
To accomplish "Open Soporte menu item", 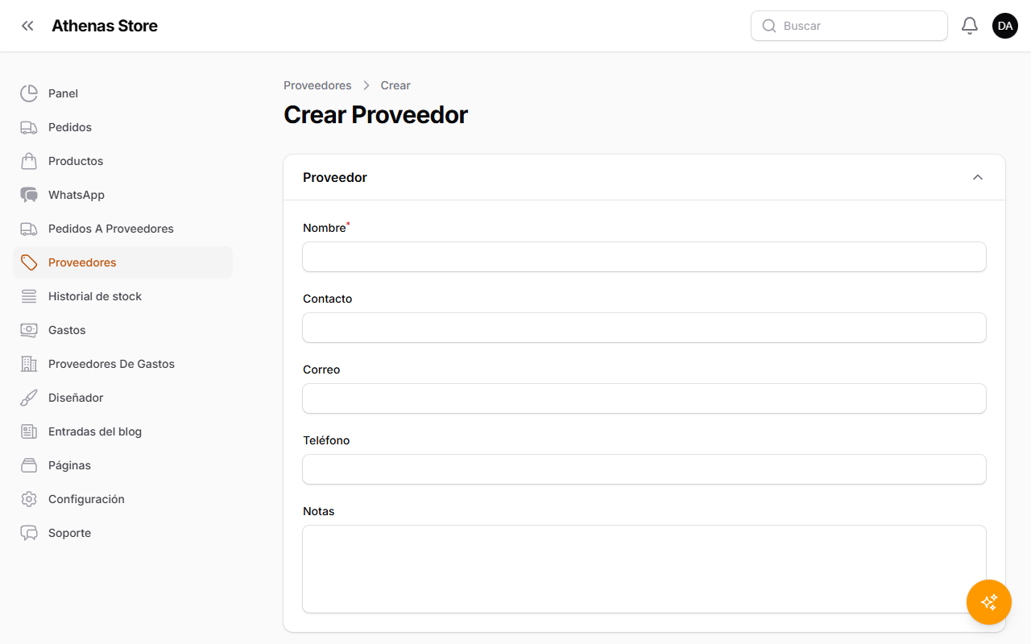I will click(123, 533).
